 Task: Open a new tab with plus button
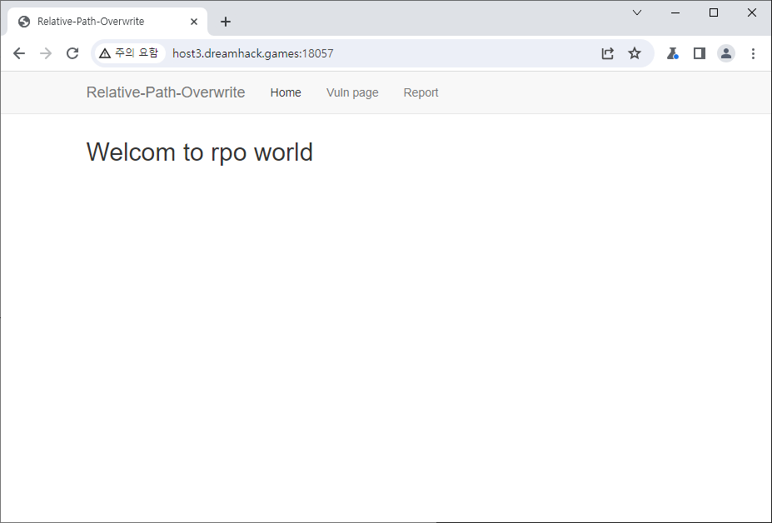pyautogui.click(x=226, y=22)
